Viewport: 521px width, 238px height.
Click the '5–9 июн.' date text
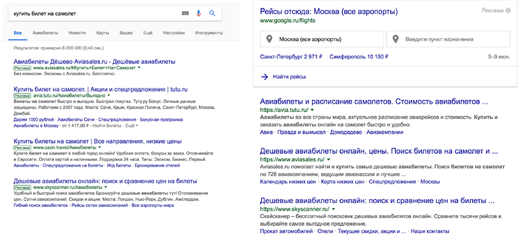point(499,57)
